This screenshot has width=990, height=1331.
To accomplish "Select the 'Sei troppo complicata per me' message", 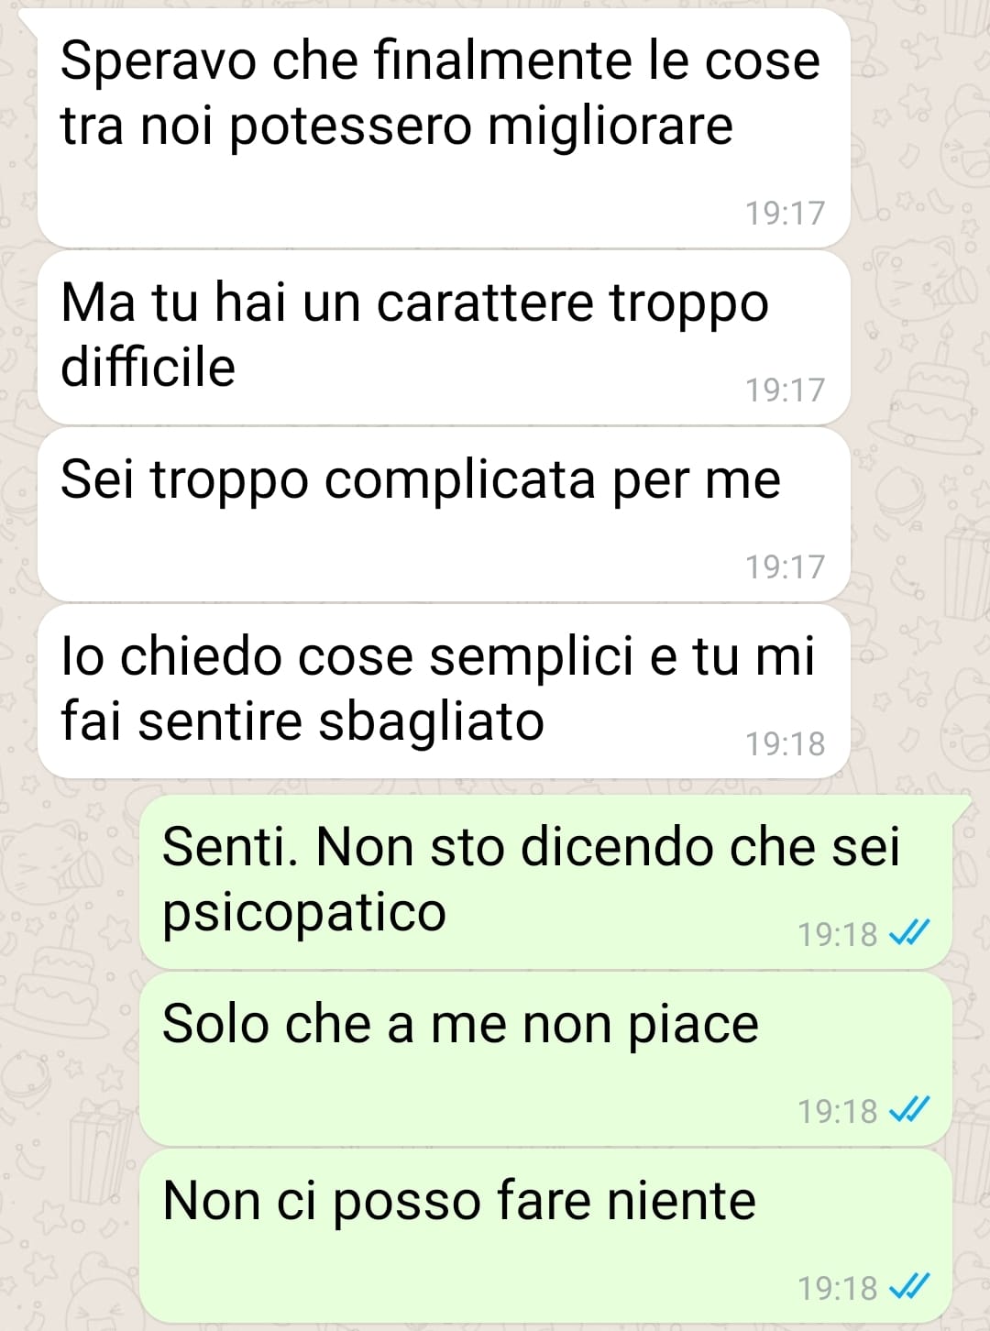I will coord(444,514).
